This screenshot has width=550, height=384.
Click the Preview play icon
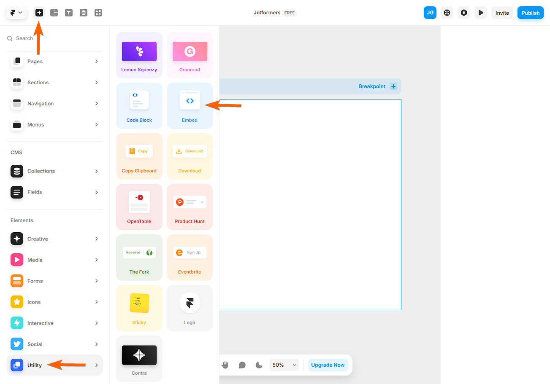pyautogui.click(x=481, y=13)
